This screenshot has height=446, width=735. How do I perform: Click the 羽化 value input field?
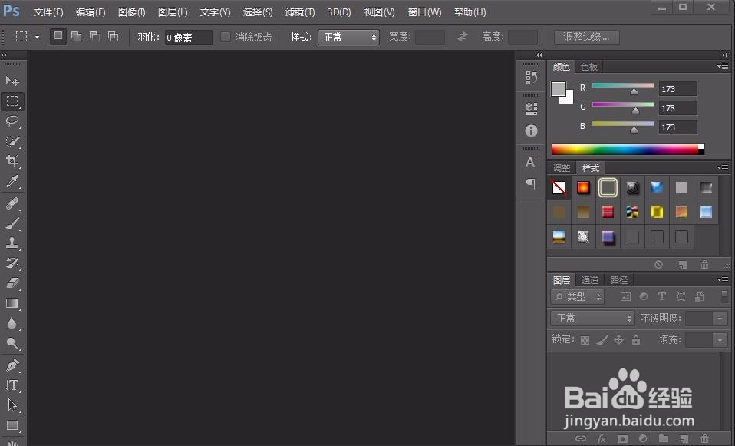(x=188, y=36)
